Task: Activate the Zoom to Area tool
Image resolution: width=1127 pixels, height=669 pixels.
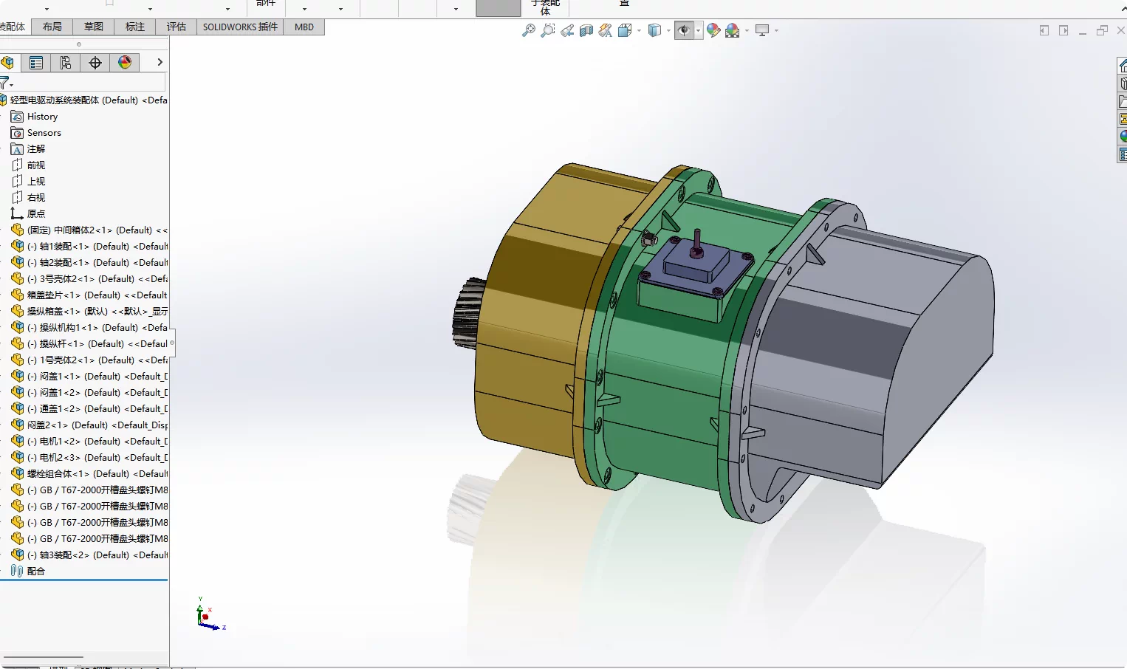Action: coord(548,30)
